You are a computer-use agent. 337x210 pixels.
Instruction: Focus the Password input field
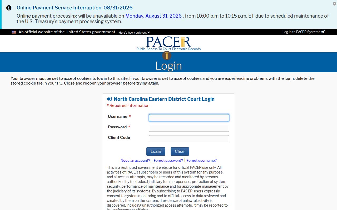click(x=189, y=128)
